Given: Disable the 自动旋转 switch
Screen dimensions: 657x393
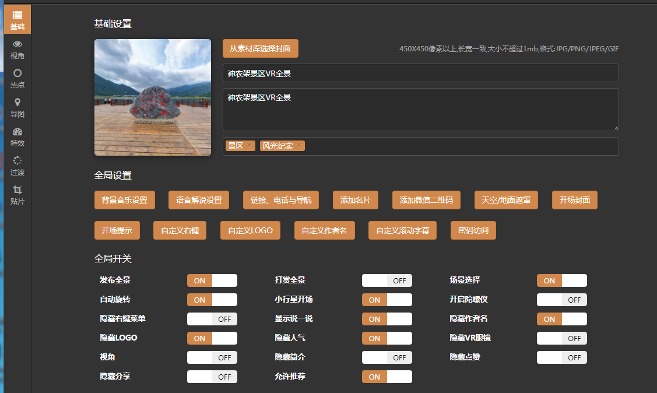Looking at the screenshot, I should 212,300.
